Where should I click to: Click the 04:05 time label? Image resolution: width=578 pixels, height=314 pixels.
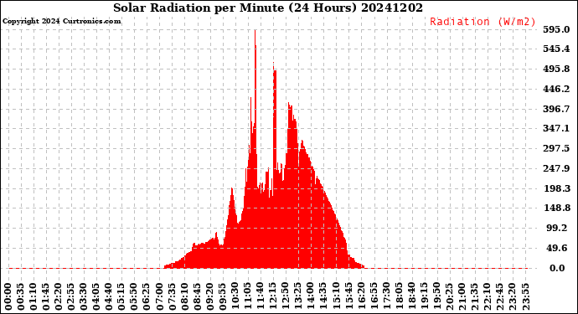click(x=96, y=297)
